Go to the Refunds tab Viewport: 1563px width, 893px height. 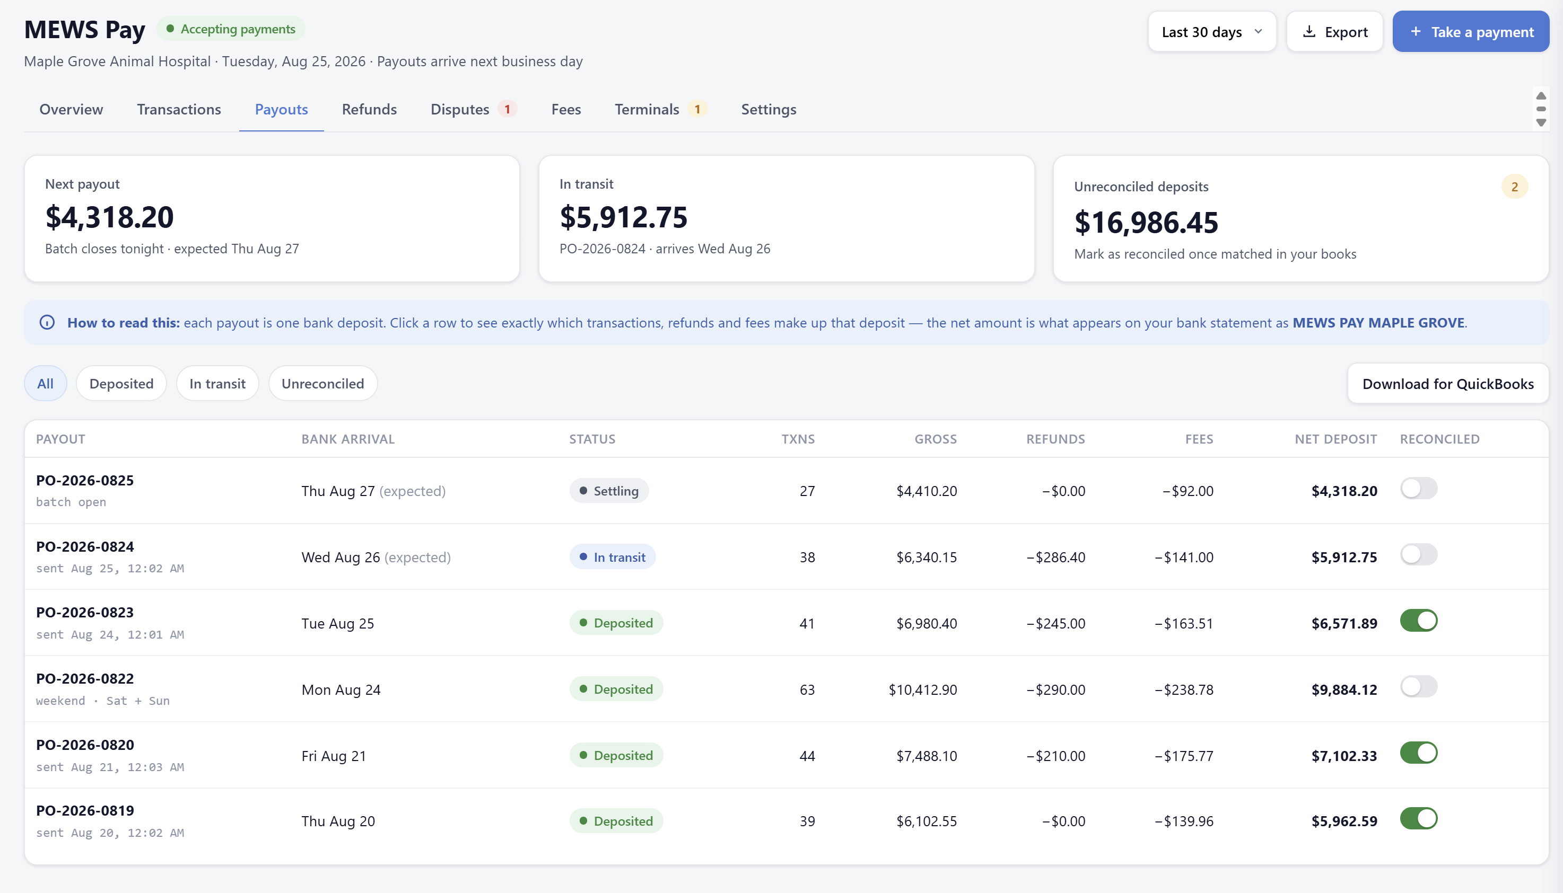point(369,109)
